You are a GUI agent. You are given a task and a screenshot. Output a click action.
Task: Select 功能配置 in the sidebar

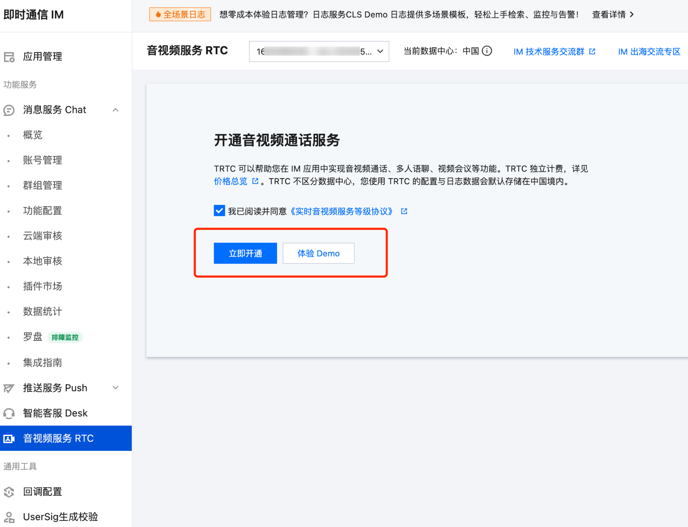pos(42,211)
